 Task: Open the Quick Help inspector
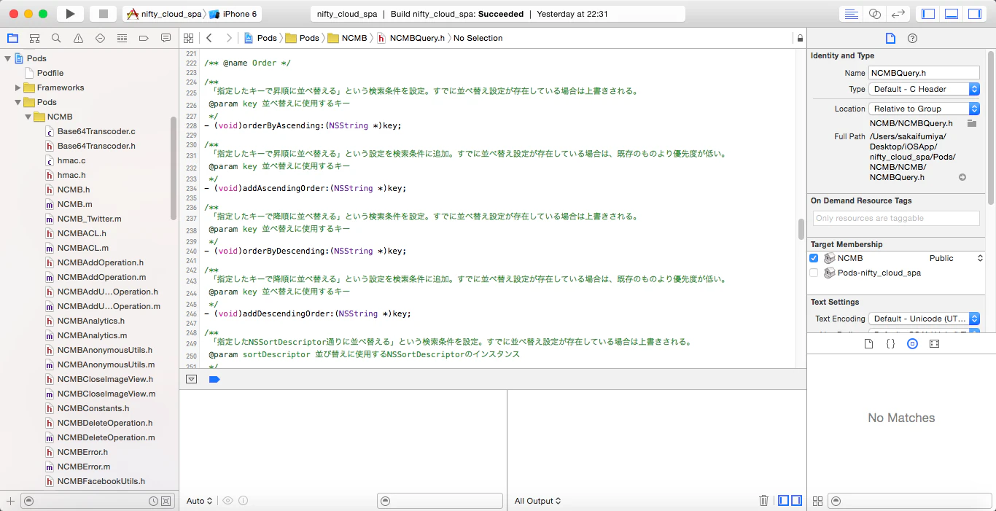(x=912, y=38)
